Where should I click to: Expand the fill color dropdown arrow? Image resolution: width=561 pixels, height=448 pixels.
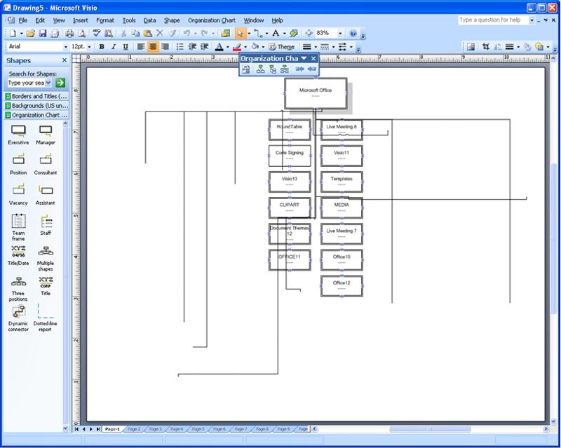click(263, 47)
